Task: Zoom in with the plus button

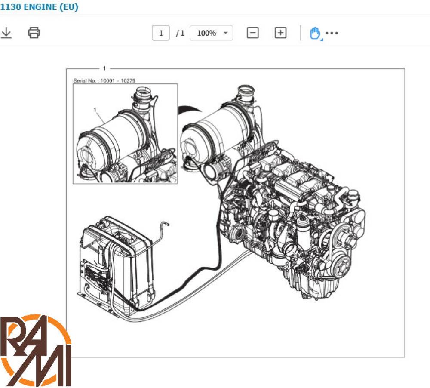Action: [280, 33]
